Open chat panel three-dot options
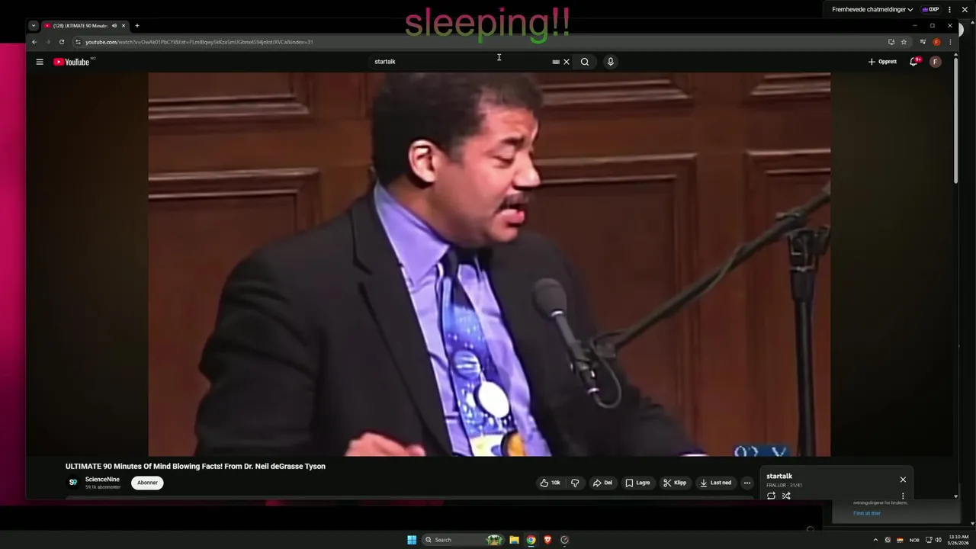This screenshot has width=976, height=549. click(949, 10)
